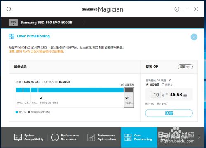Click the 46.58 GB OP size value

(x=178, y=95)
